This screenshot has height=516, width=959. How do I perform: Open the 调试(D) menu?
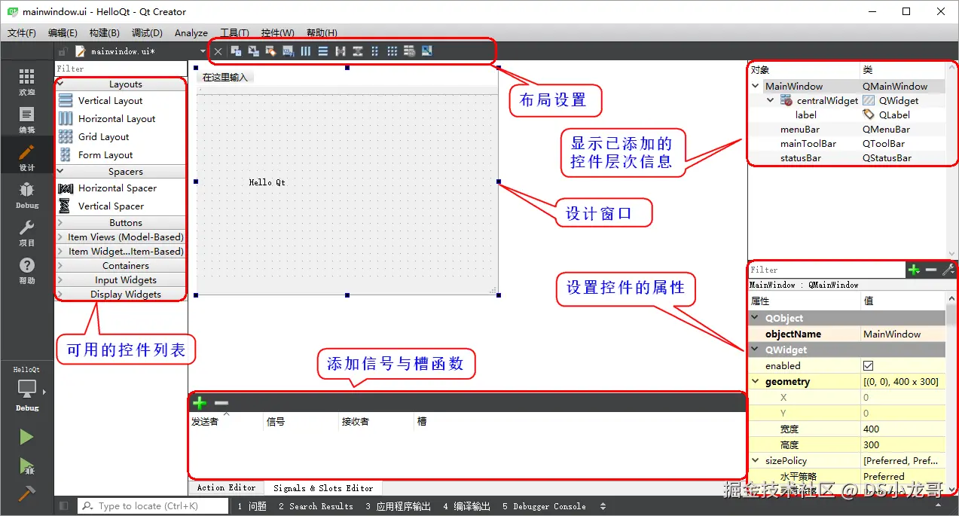[147, 33]
